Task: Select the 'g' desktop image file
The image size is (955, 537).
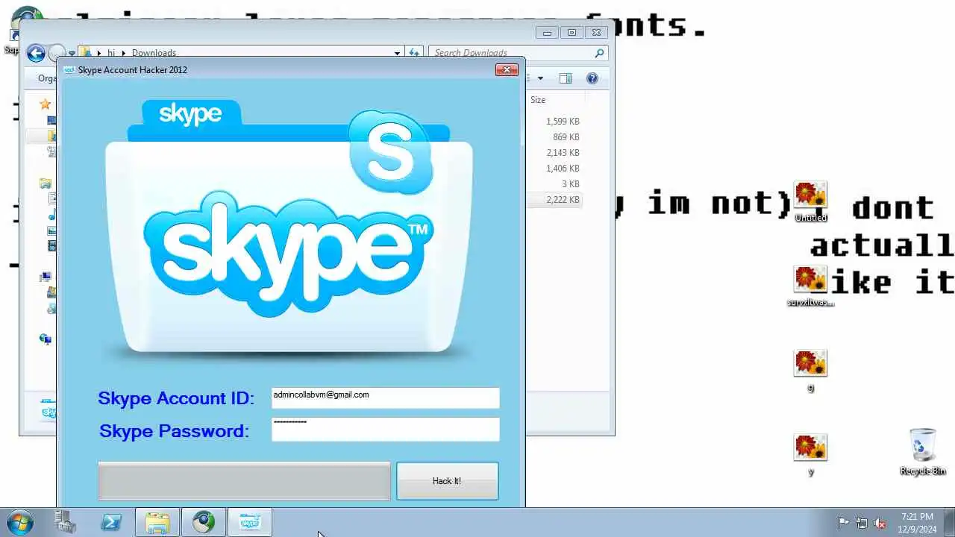Action: (811, 371)
